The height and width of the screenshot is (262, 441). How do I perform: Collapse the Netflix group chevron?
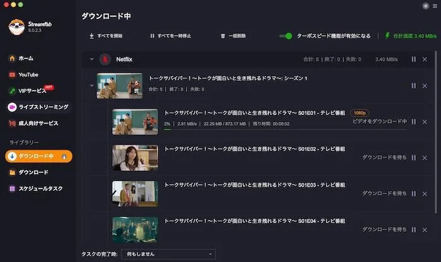click(x=91, y=59)
